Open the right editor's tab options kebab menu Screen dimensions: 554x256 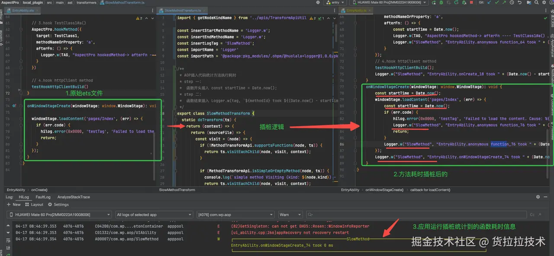click(546, 10)
